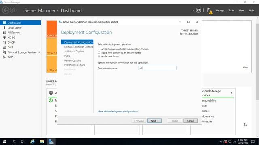
Task: Select Paths wizard step
Action: (67, 56)
